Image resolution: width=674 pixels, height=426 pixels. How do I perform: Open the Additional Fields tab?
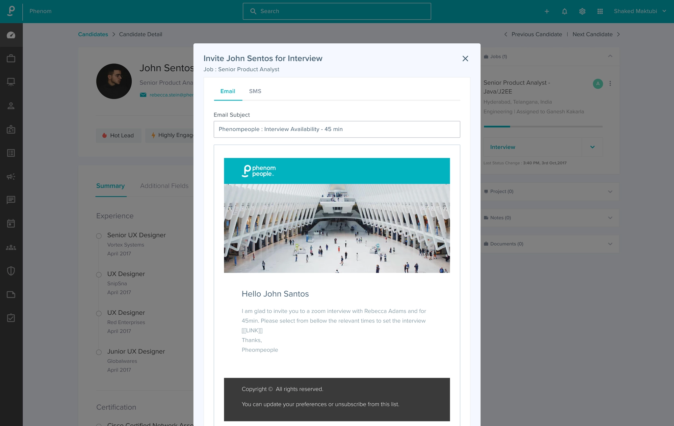164,186
